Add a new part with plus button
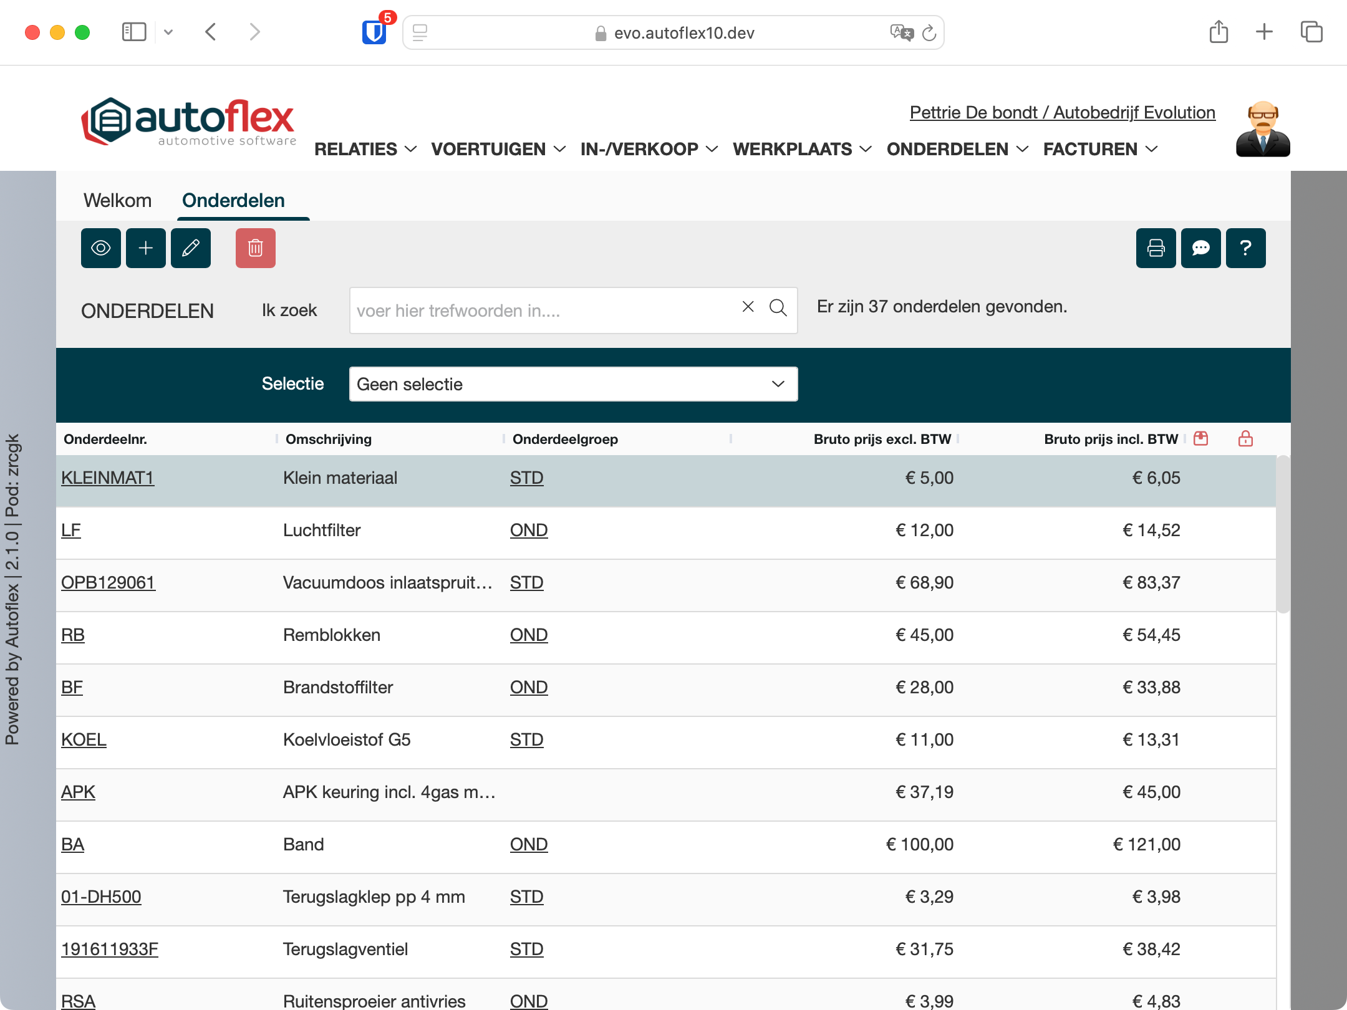 pos(145,248)
